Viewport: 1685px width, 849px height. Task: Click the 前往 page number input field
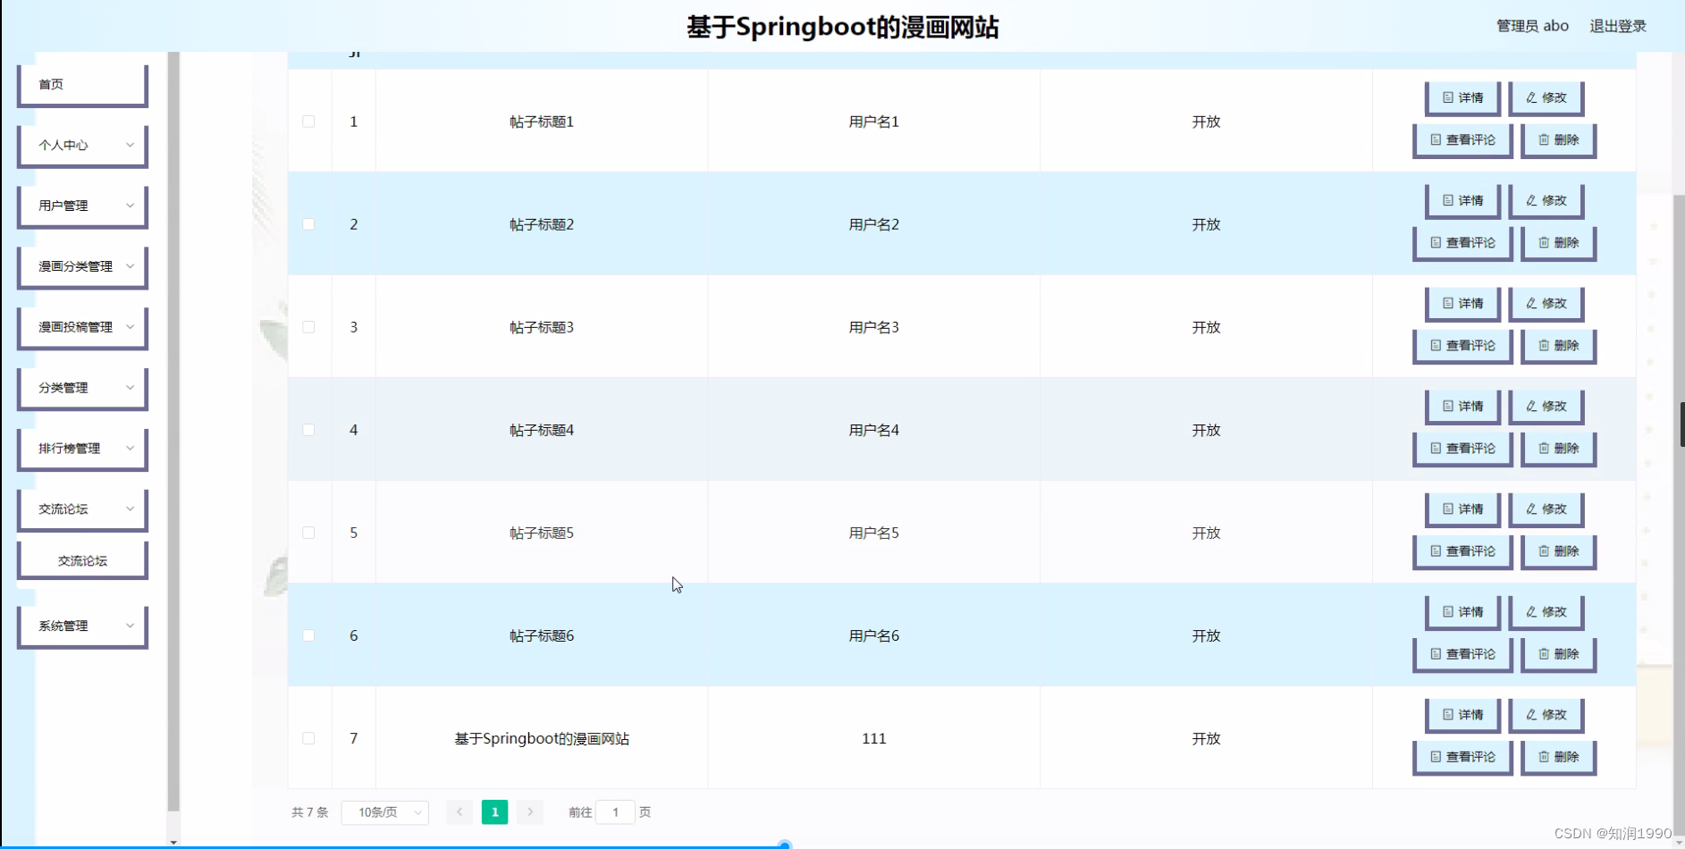tap(616, 811)
